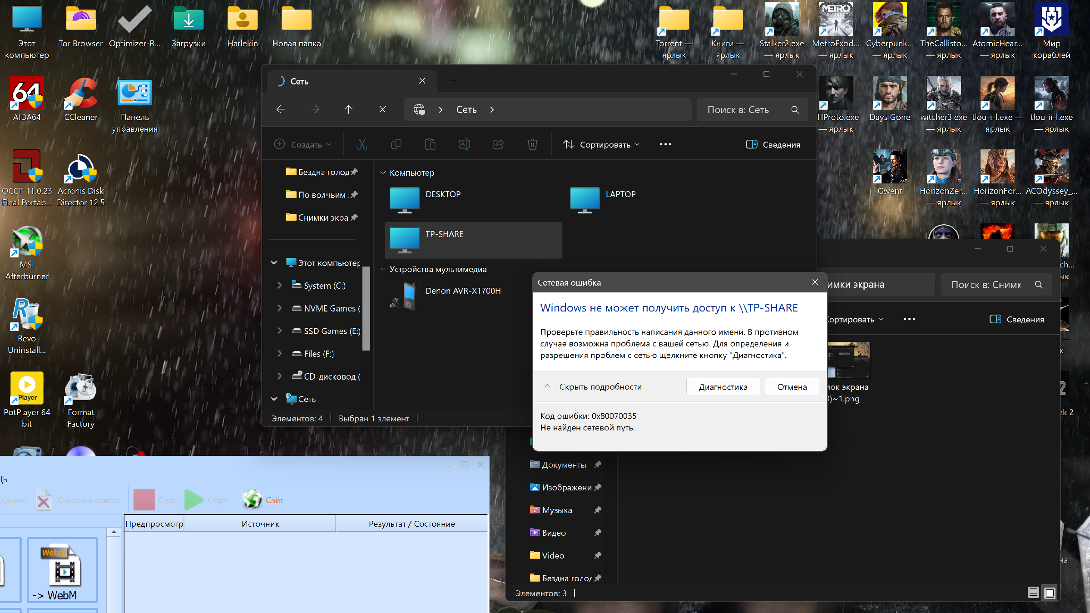Open Tor Browser desktop folder
1090x613 pixels.
(x=81, y=25)
